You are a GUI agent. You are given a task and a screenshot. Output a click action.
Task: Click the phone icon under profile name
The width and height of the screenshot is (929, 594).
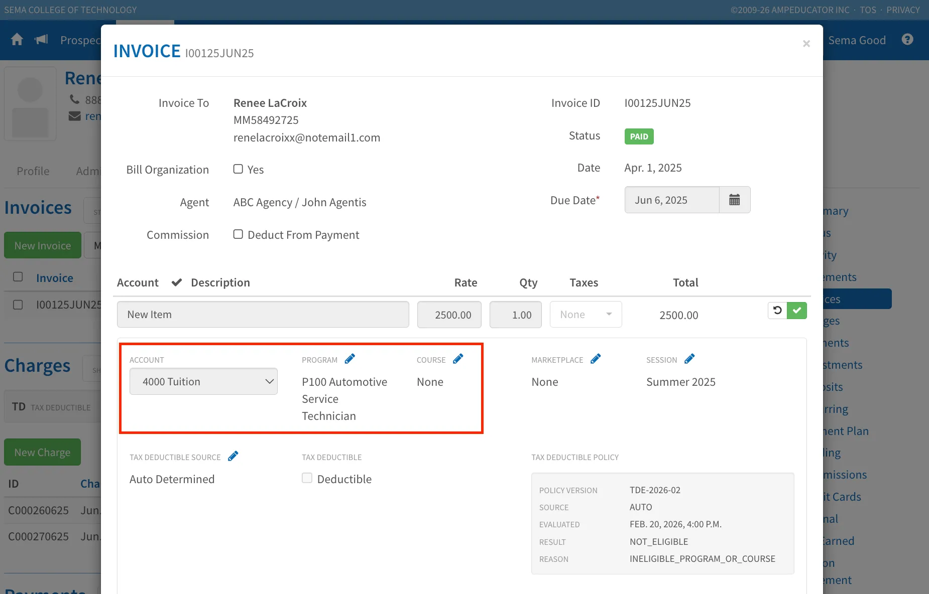click(x=75, y=99)
